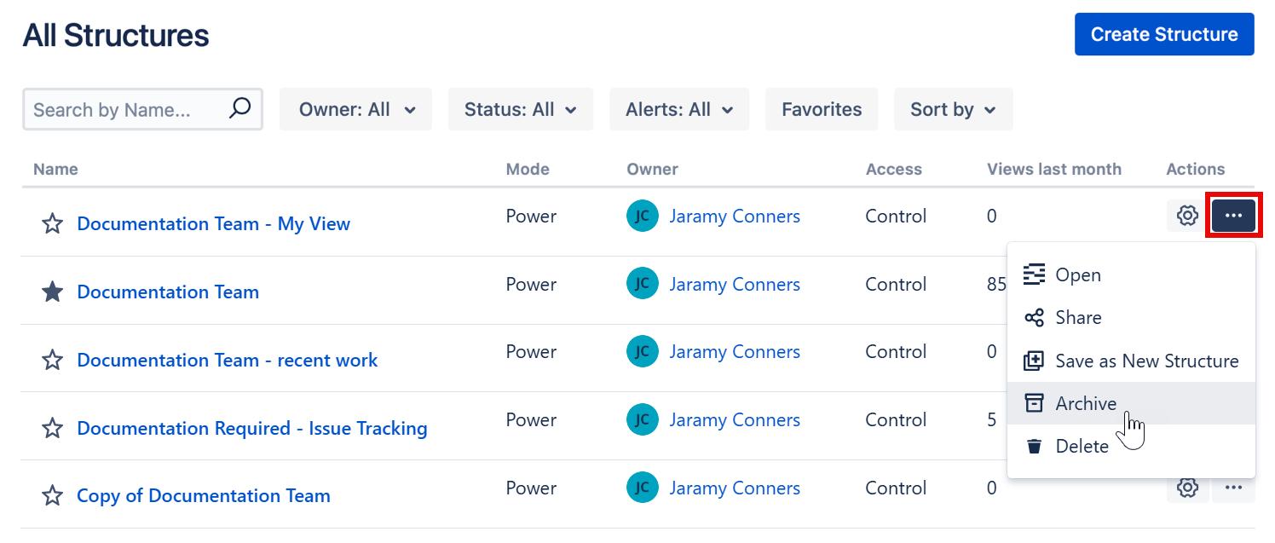
Task: Click the Create Structure button
Action: pyautogui.click(x=1163, y=35)
